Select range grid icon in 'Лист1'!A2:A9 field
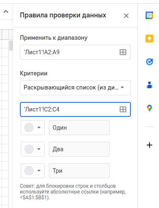This screenshot has height=208, width=159. point(123,52)
